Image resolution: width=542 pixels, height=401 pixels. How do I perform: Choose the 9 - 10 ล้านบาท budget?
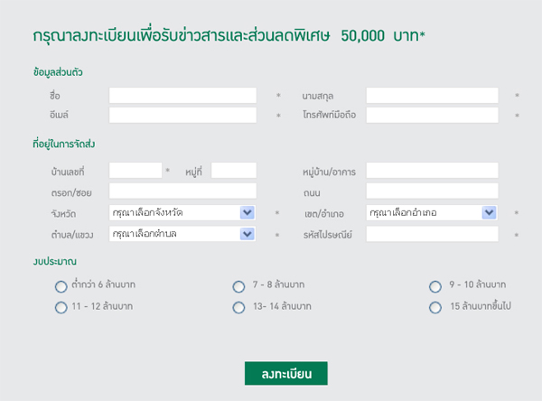coord(435,286)
